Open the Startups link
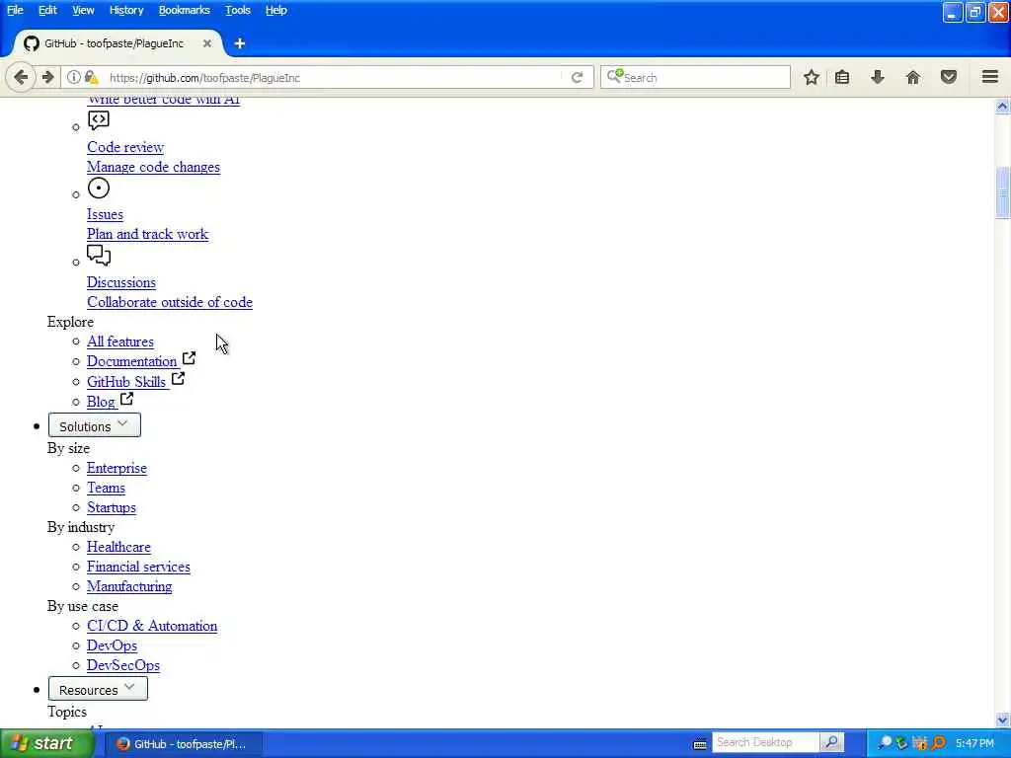 click(x=112, y=507)
